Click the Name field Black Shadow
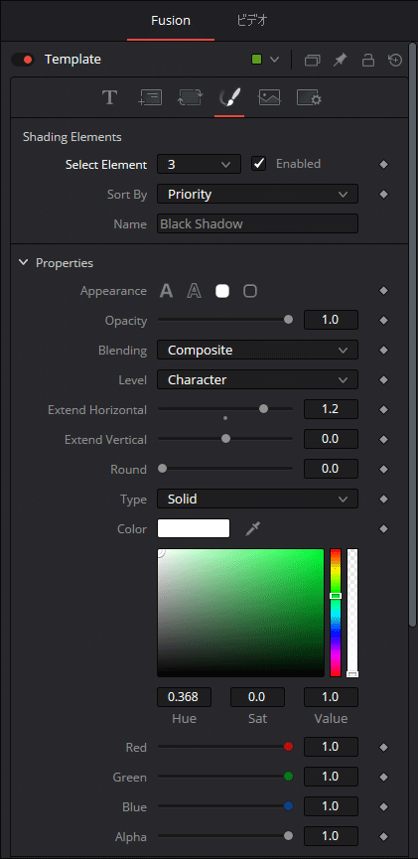Viewport: 418px width, 859px height. tap(257, 223)
